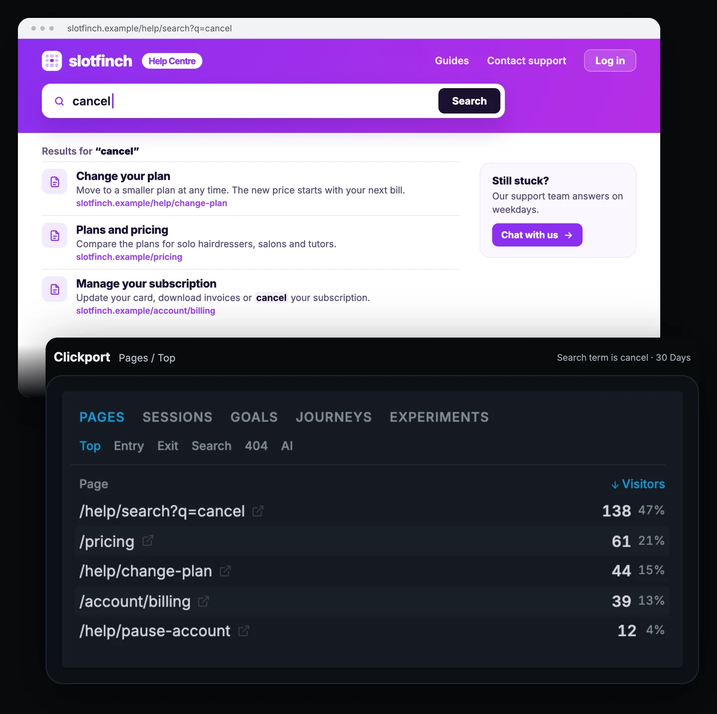This screenshot has height=714, width=717.
Task: Open the document icon beside Manage your subscription
Action: 55,289
